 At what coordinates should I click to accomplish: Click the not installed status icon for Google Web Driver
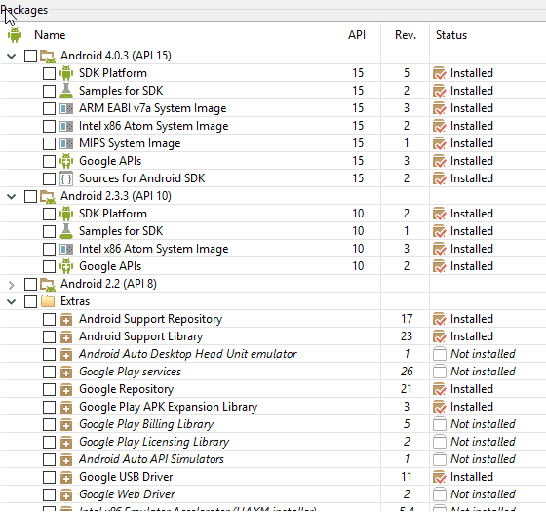tap(440, 494)
